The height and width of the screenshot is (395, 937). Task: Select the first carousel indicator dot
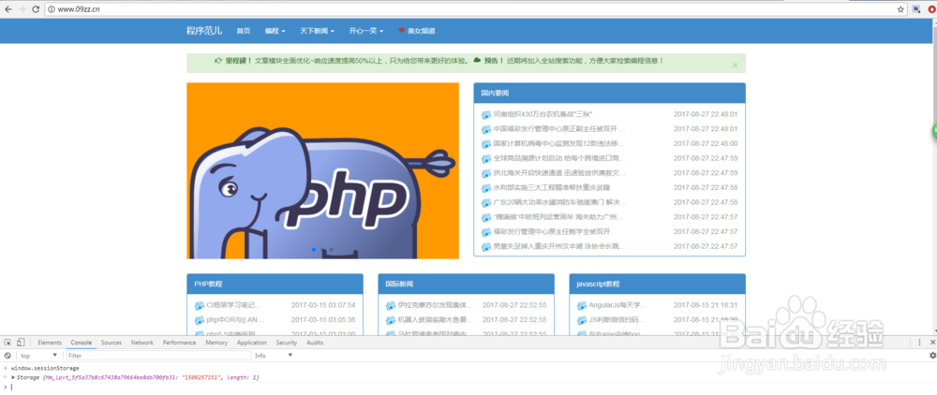(x=314, y=249)
